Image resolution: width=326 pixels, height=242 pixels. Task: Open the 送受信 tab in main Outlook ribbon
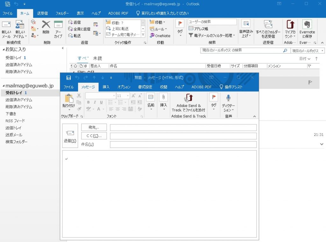tap(42, 13)
